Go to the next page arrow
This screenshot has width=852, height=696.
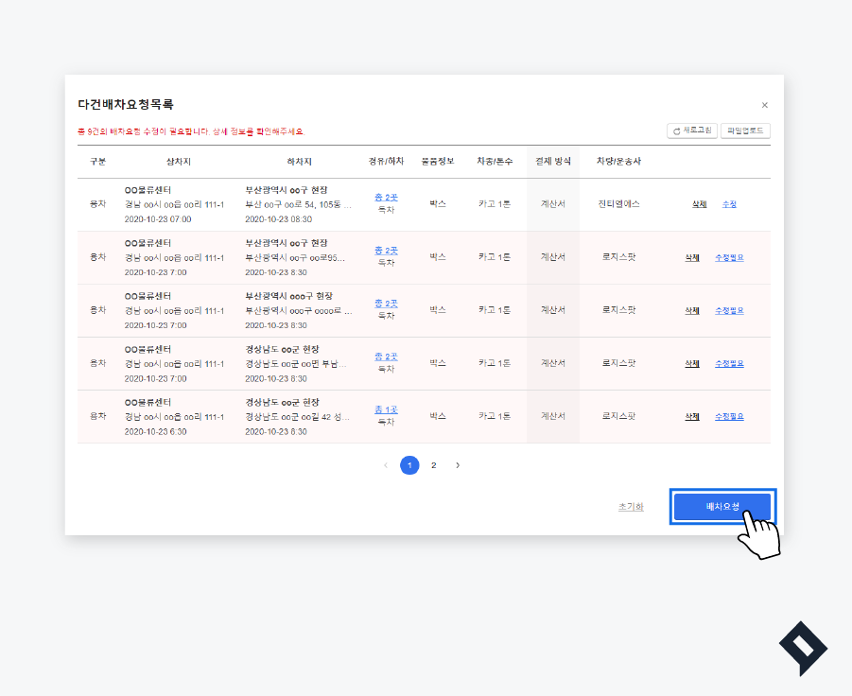coord(458,465)
